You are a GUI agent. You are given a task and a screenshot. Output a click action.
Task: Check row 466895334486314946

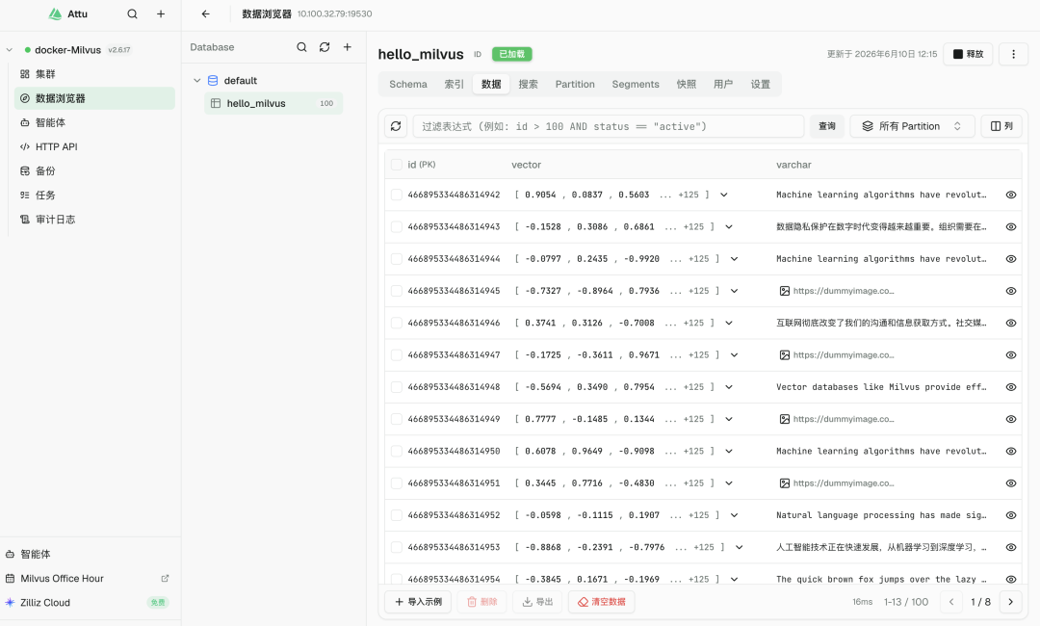point(397,323)
